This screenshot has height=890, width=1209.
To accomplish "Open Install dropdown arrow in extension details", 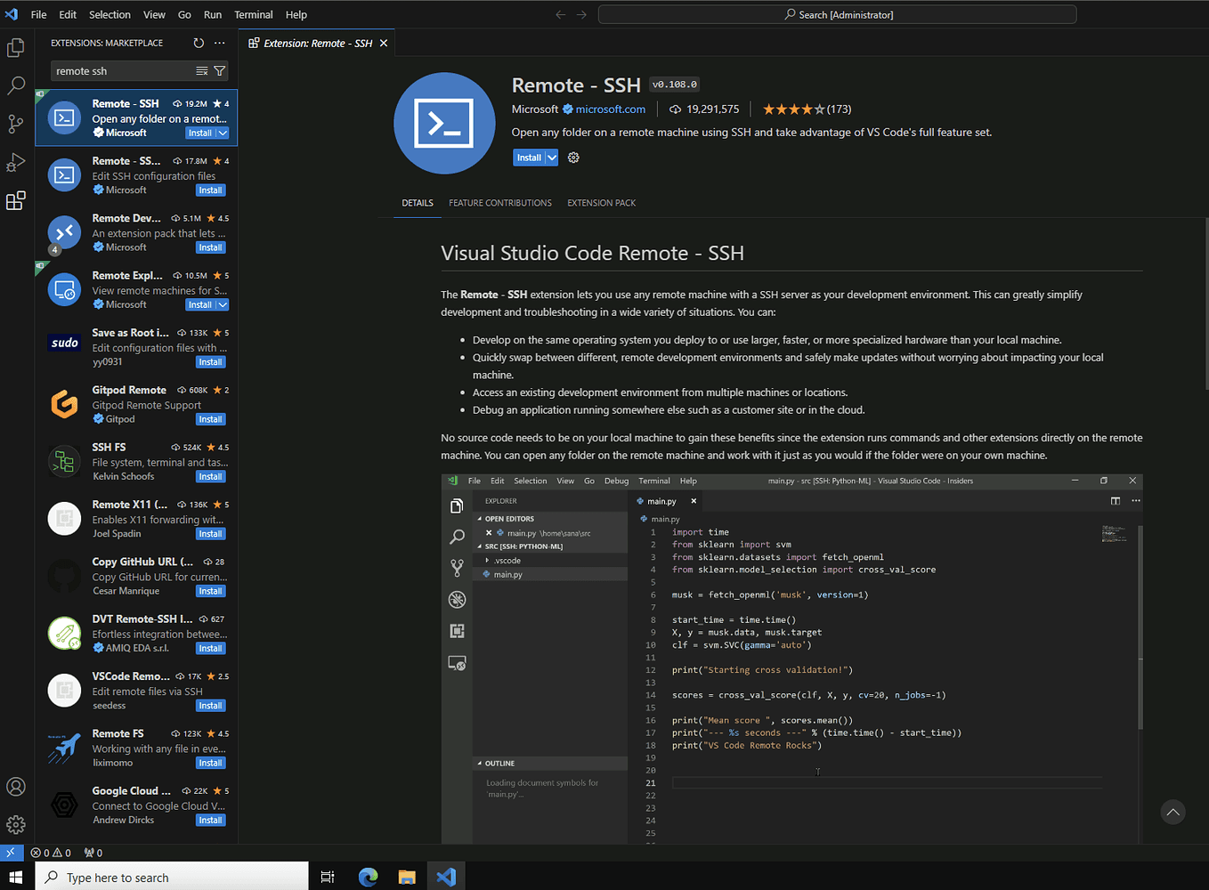I will pyautogui.click(x=552, y=158).
